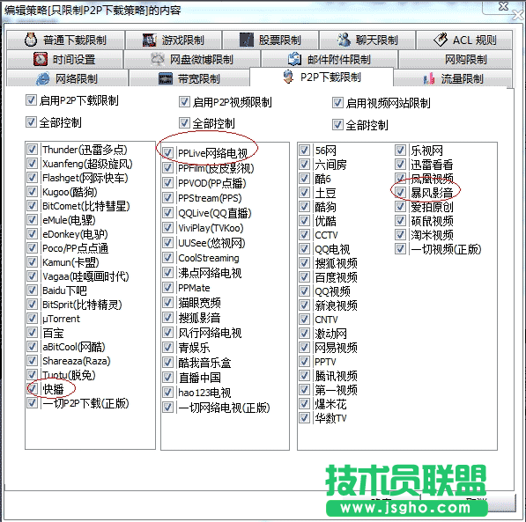Uncheck eMule(电骡) checkbox
Viewport: 526px width, 522px height.
pos(32,219)
